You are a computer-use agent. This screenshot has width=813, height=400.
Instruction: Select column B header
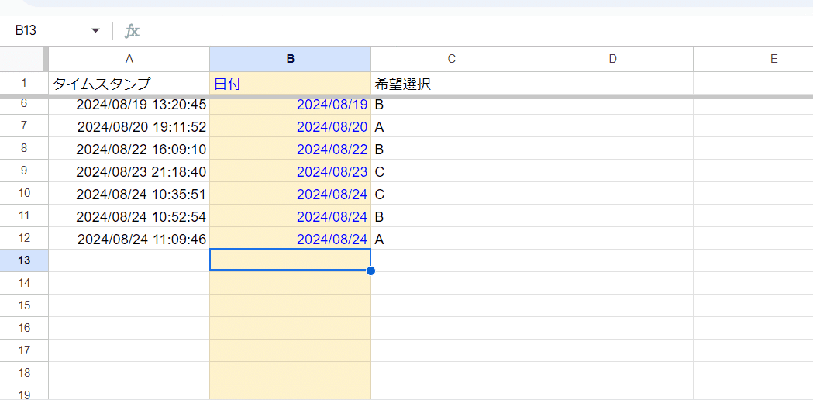coord(291,59)
